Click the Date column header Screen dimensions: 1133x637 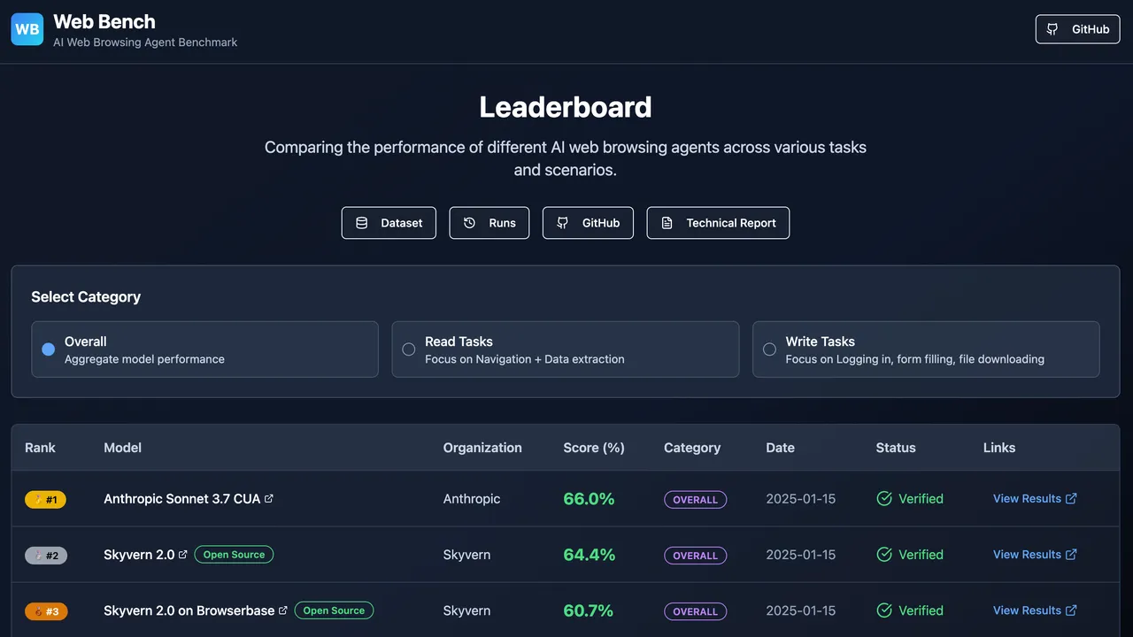point(780,448)
